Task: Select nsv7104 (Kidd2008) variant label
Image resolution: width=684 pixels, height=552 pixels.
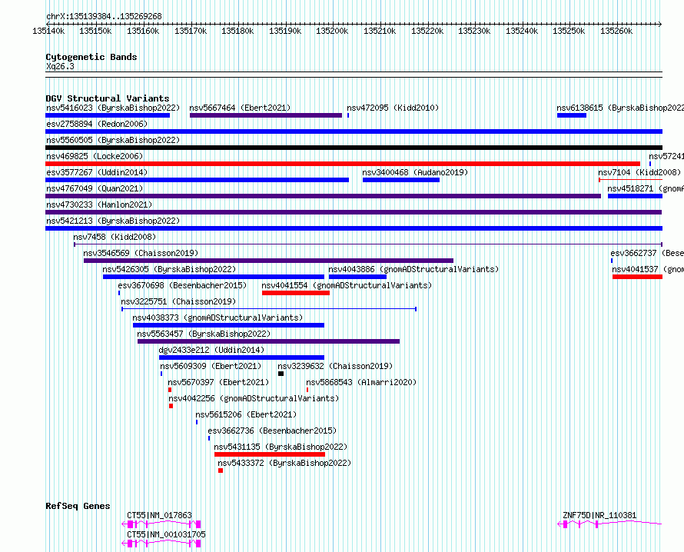Action: (639, 172)
